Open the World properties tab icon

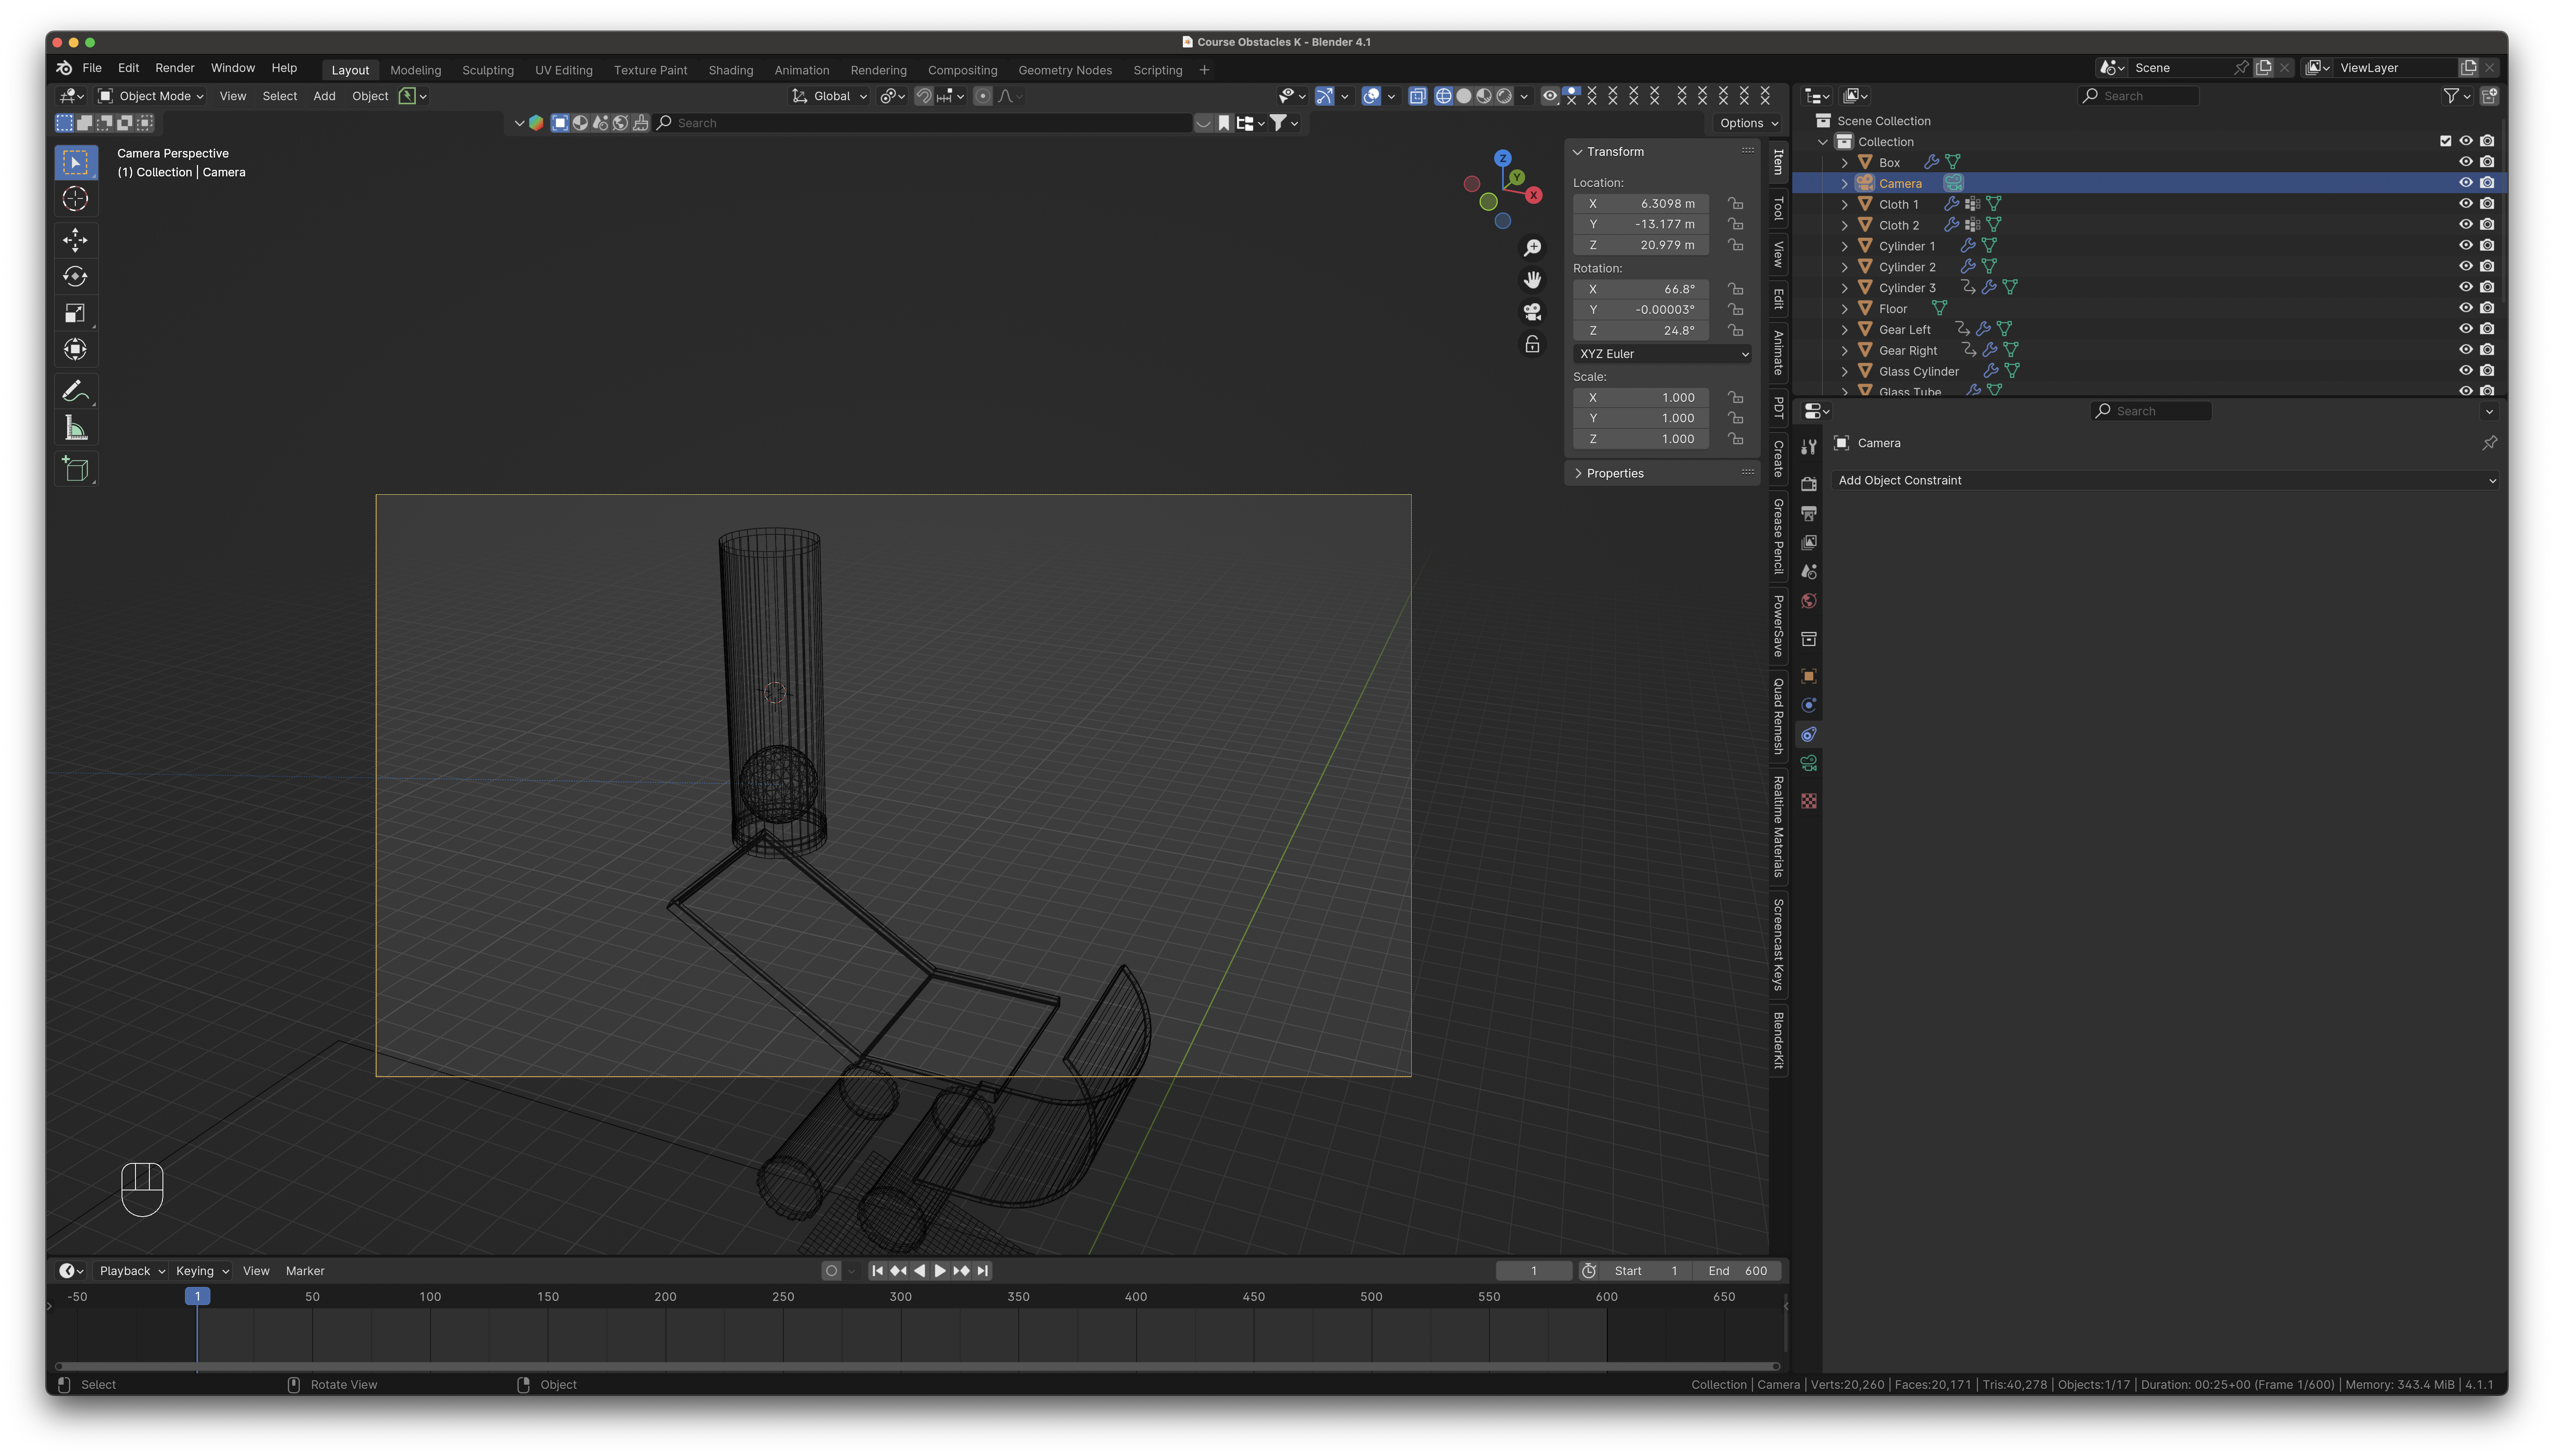[1809, 601]
